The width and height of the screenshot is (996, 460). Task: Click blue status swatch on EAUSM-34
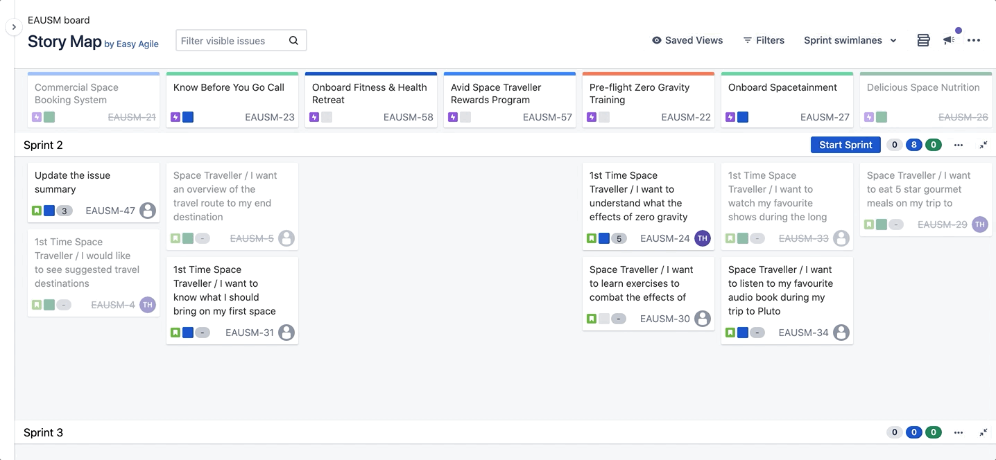[x=743, y=333]
